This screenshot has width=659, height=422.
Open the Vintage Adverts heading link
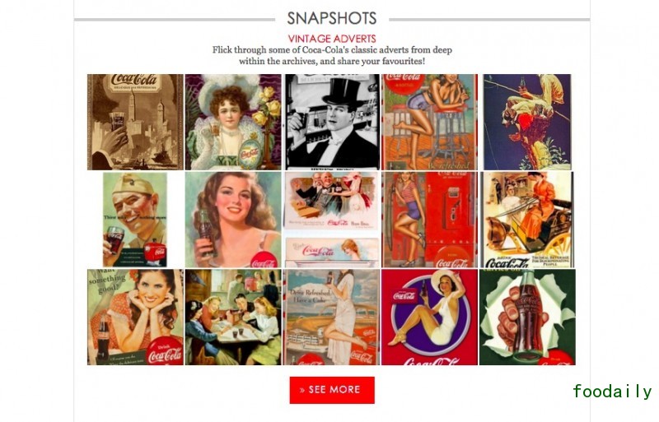(x=332, y=39)
